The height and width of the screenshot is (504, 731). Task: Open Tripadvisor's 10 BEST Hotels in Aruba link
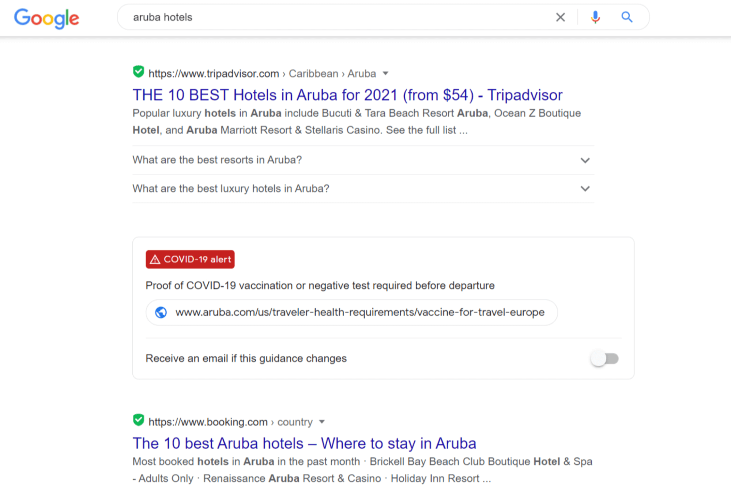pyautogui.click(x=347, y=95)
